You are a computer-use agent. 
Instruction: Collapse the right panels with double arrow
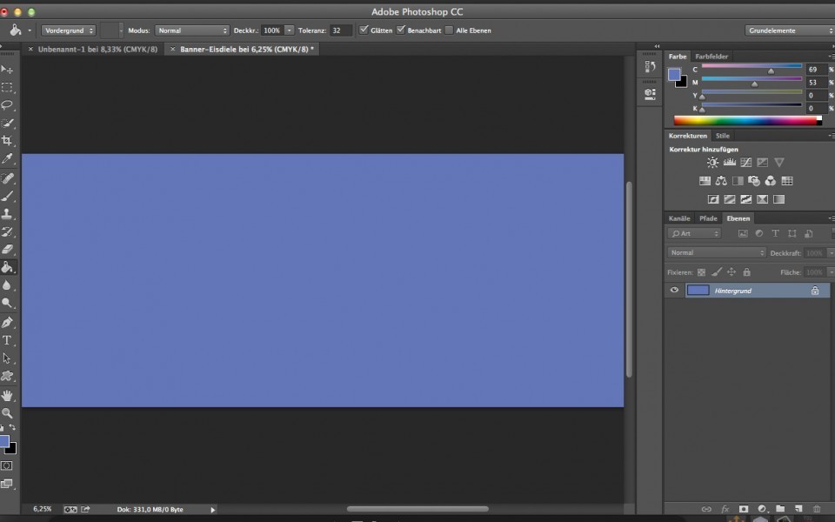(657, 46)
